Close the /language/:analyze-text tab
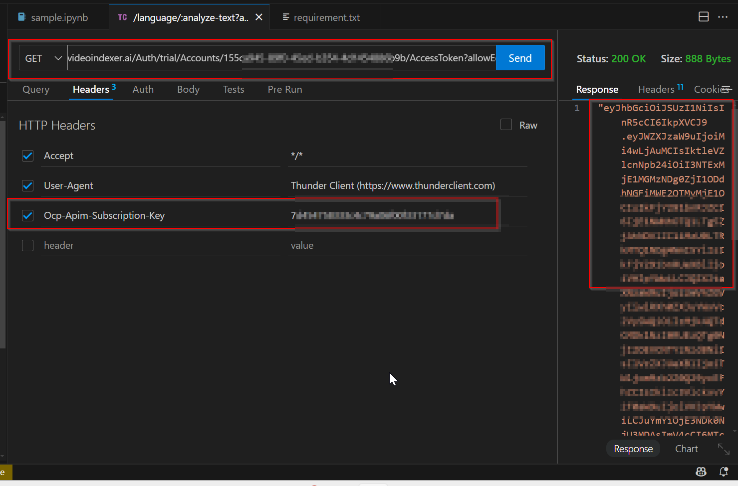 click(259, 17)
